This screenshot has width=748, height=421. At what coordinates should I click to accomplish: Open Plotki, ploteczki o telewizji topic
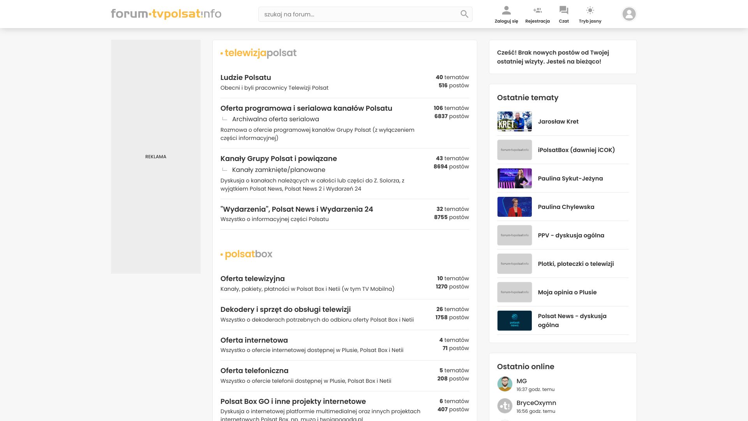[576, 264]
